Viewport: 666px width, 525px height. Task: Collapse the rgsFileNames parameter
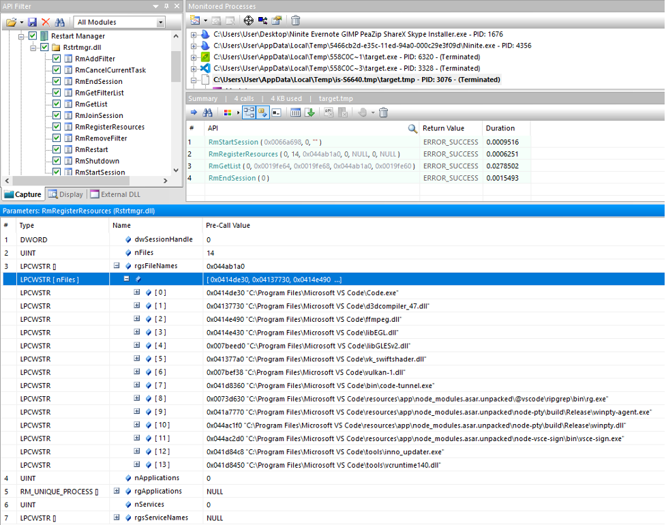coord(117,265)
